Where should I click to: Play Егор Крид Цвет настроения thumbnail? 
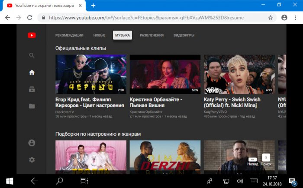pos(91,74)
